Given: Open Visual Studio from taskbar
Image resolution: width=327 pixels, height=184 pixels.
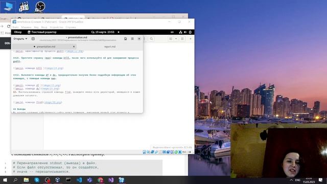Looking at the screenshot, I should click(x=111, y=180).
